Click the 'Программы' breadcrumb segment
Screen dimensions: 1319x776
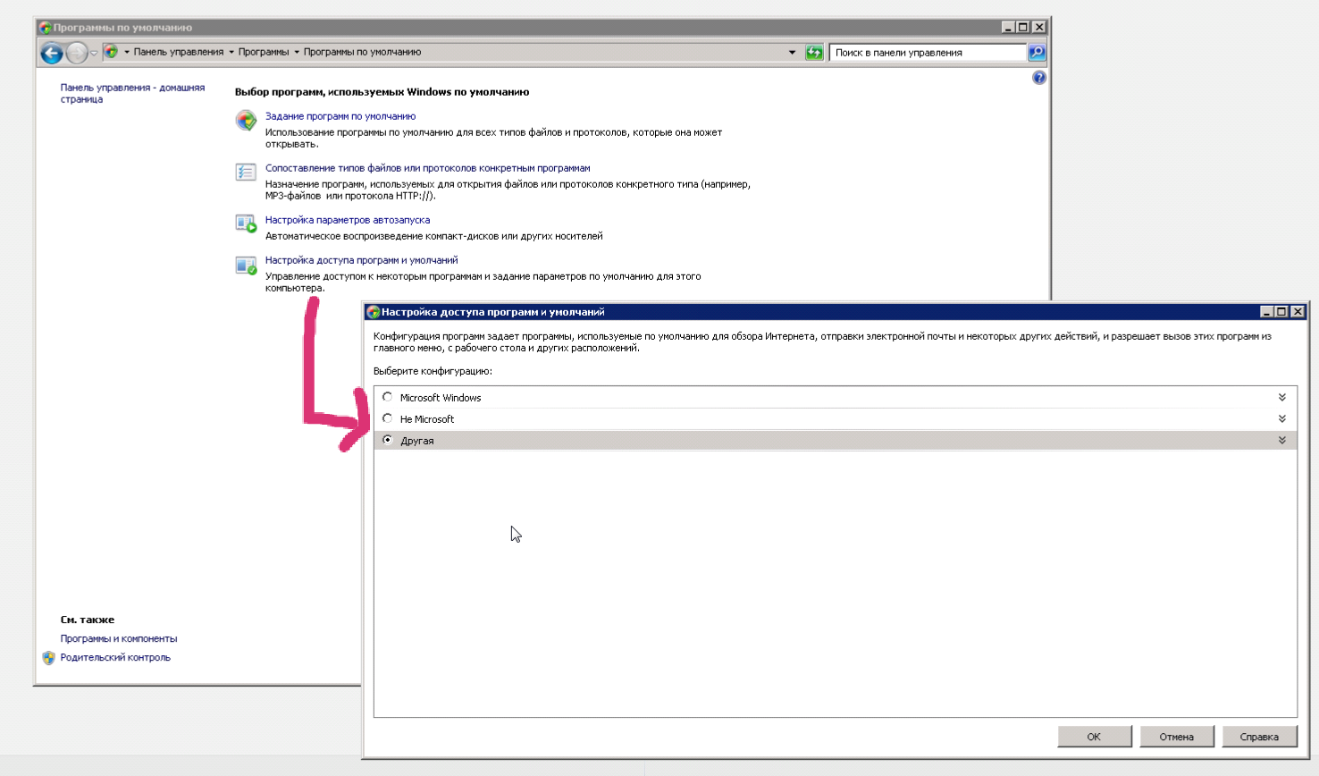click(264, 52)
